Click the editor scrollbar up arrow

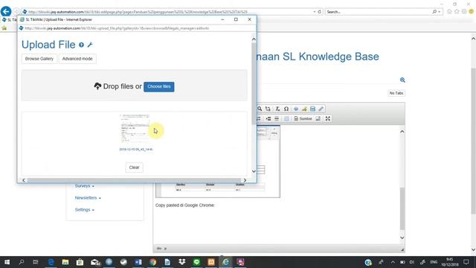402,132
